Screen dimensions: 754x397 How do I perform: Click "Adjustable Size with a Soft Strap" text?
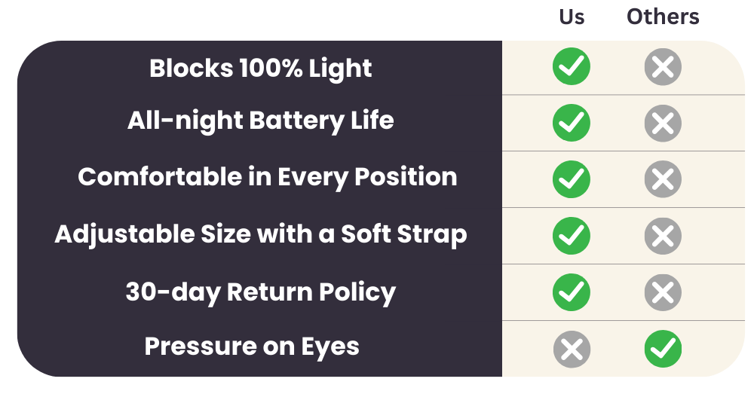pos(260,234)
